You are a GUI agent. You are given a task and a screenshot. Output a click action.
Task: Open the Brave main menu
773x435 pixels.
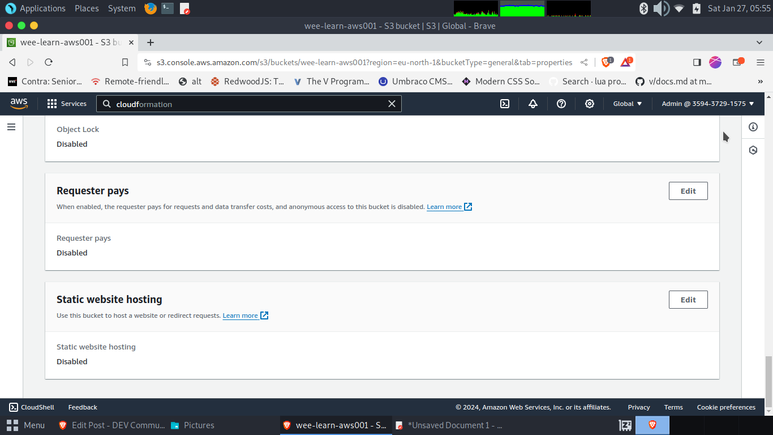point(761,62)
